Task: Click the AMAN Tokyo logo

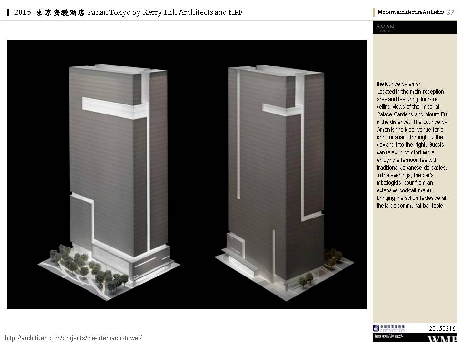Action: coord(385,28)
